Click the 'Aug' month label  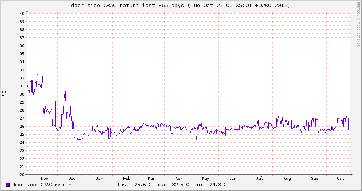click(287, 179)
